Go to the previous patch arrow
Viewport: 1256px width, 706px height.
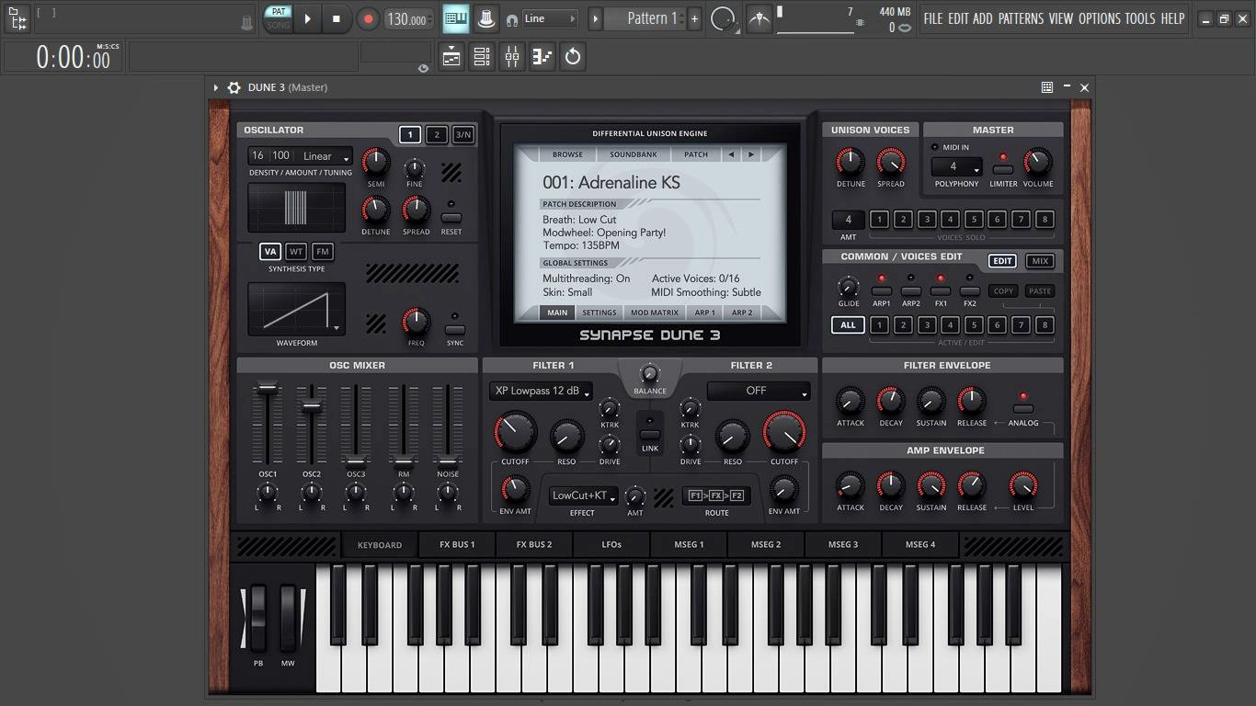(x=731, y=154)
